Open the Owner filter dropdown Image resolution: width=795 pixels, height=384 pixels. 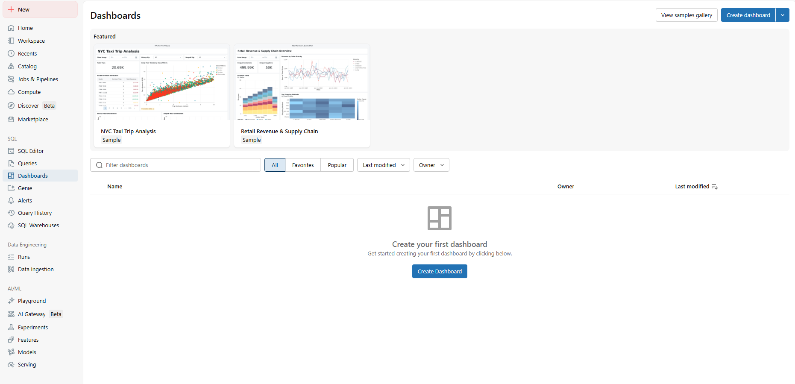pos(431,165)
